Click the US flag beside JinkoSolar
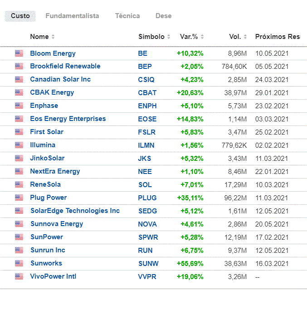Image resolution: width=307 pixels, height=309 pixels. click(19, 158)
